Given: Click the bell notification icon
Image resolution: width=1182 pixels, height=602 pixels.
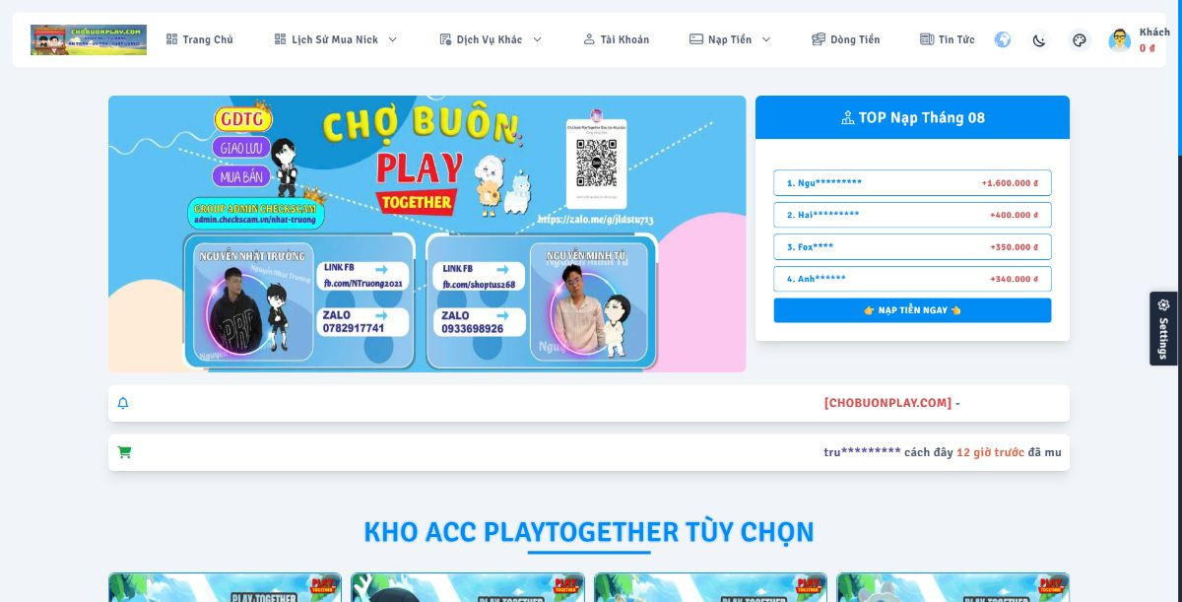Looking at the screenshot, I should [123, 403].
